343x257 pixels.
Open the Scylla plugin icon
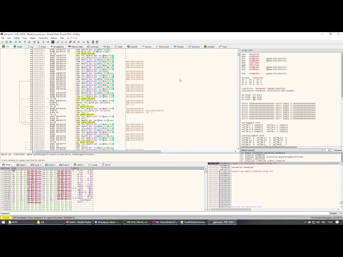(53, 42)
